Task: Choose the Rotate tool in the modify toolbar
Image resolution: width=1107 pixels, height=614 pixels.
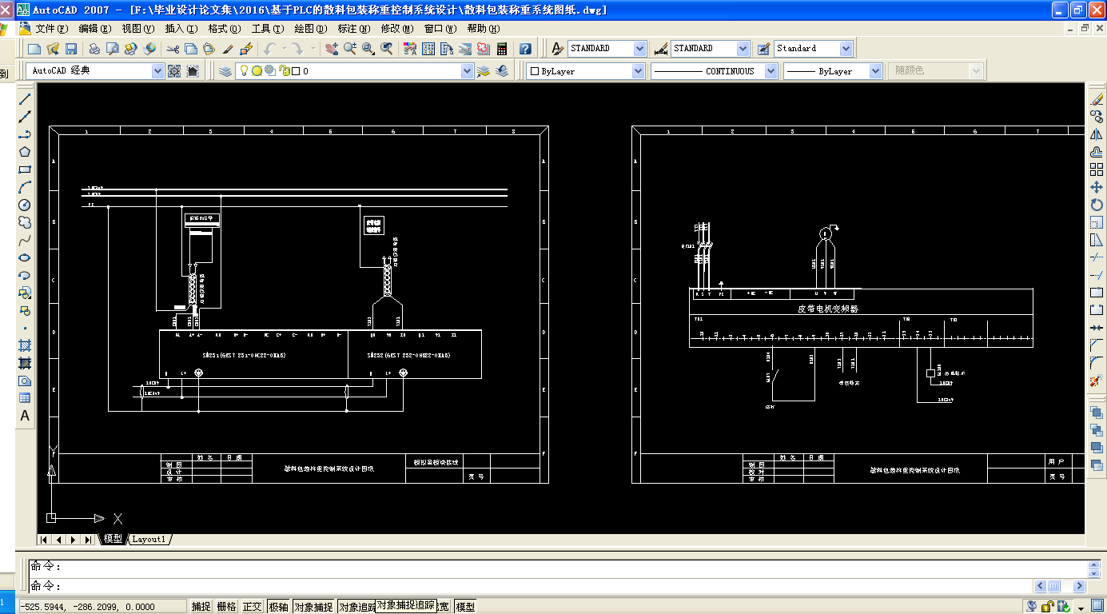Action: click(1097, 205)
